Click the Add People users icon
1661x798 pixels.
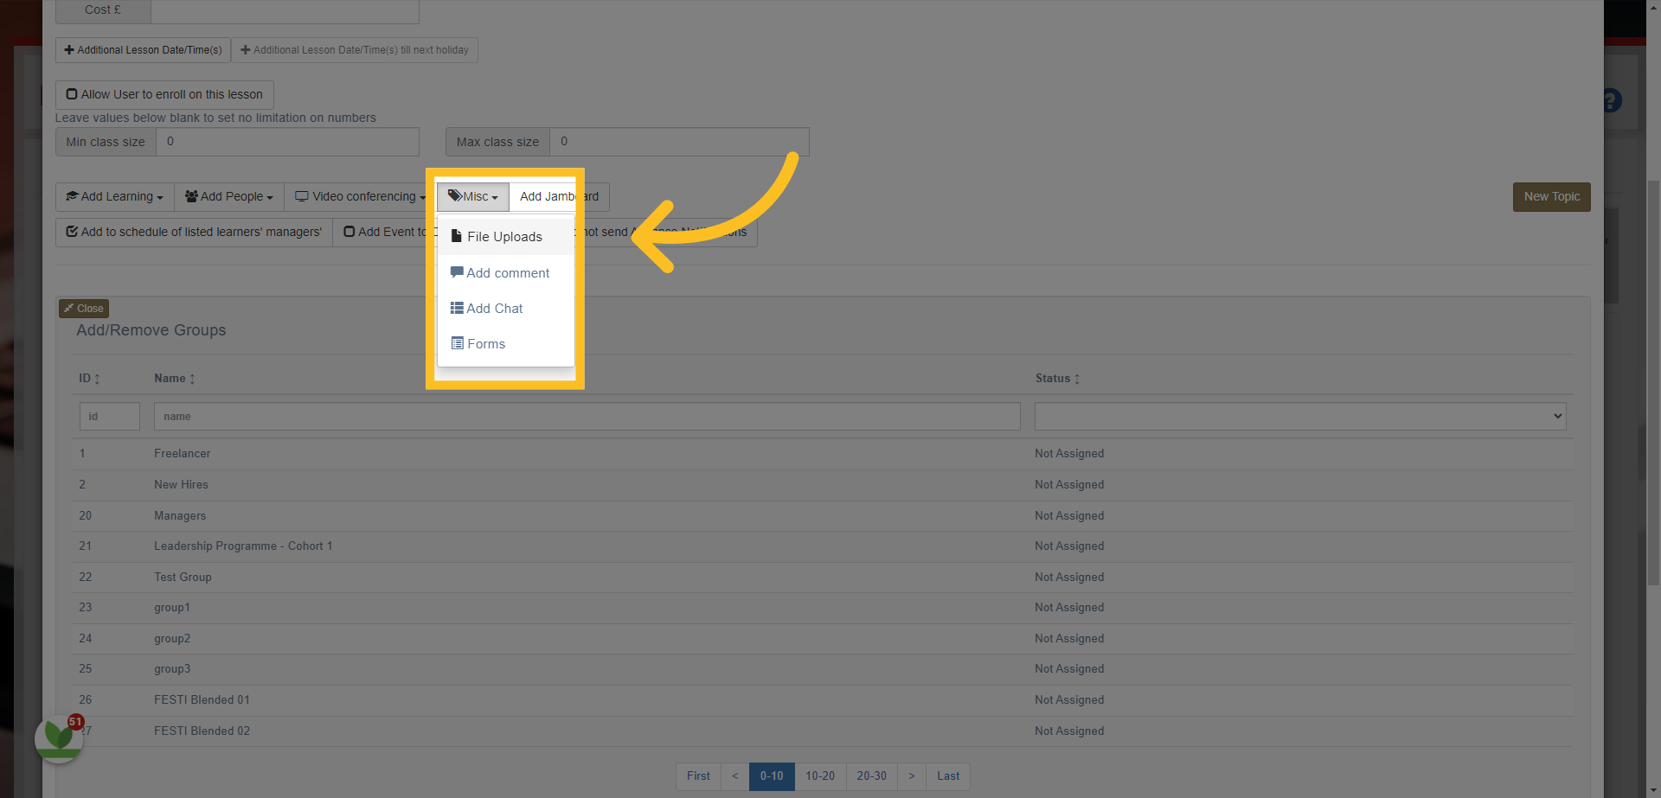coord(191,196)
